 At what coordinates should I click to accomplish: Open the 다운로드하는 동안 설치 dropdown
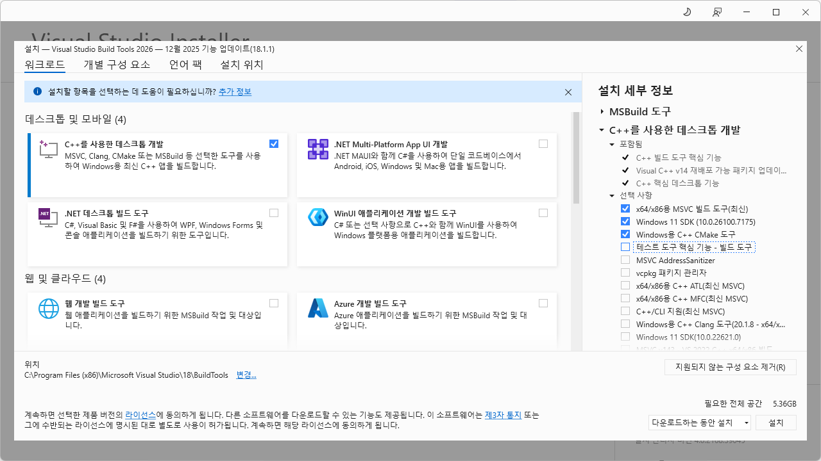700,423
